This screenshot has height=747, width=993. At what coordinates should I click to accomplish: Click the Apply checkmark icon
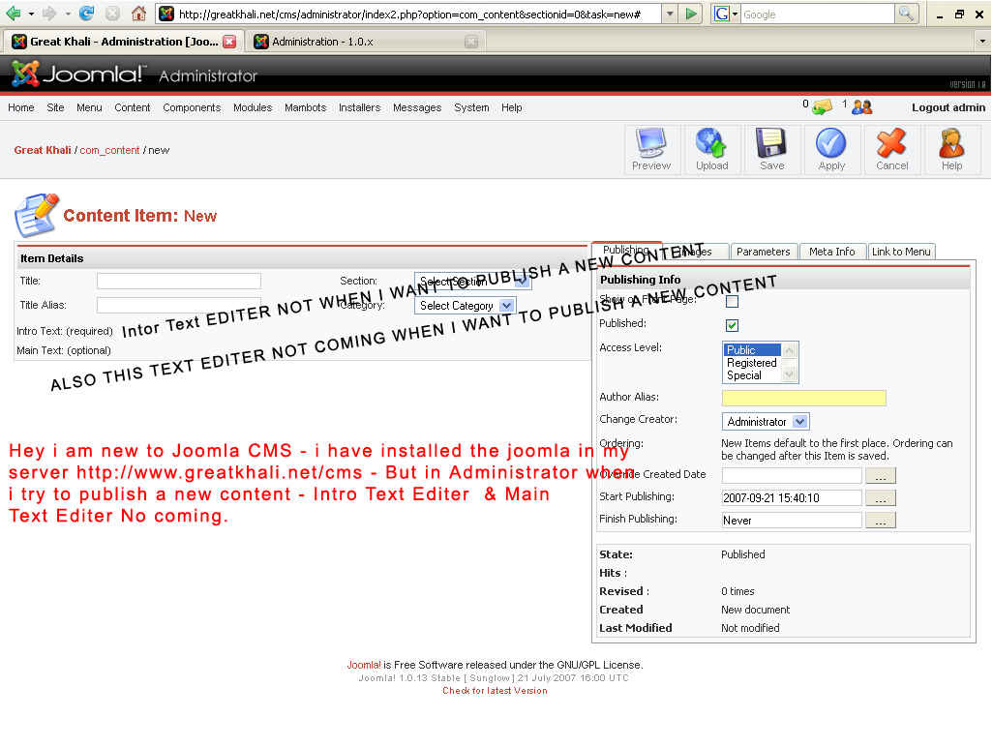click(x=830, y=149)
